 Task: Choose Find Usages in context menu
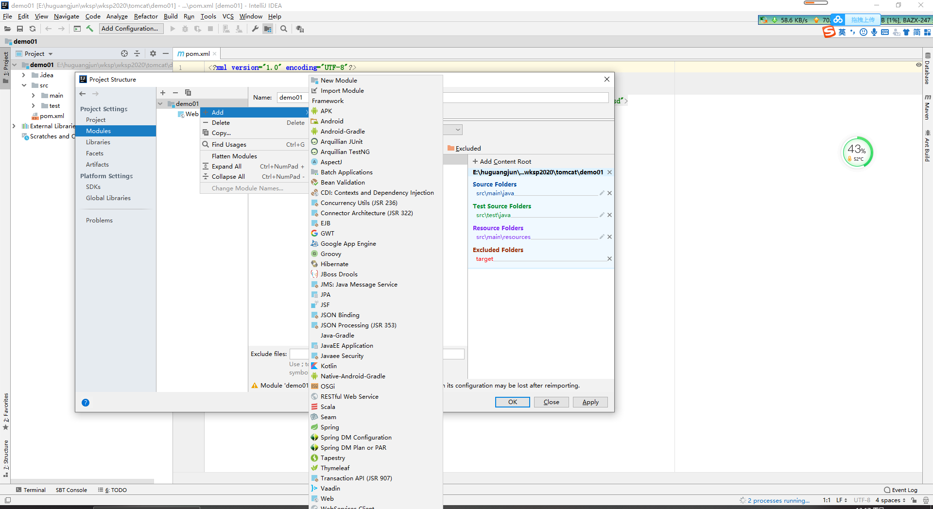pos(254,145)
